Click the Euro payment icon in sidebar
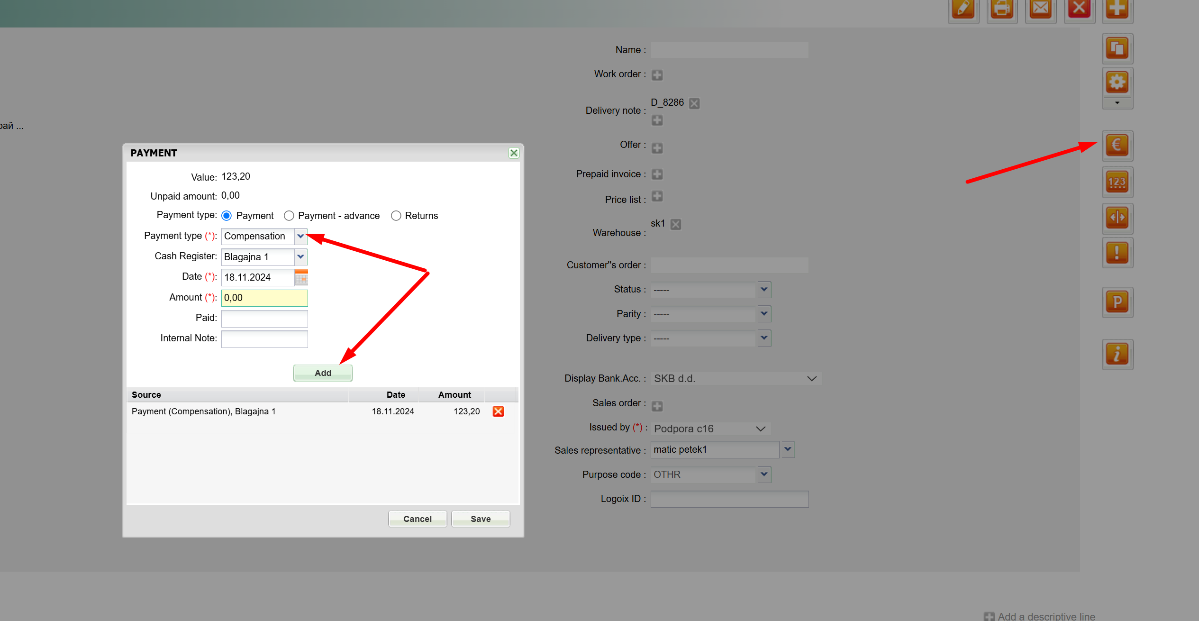Viewport: 1199px width, 621px height. [x=1117, y=146]
